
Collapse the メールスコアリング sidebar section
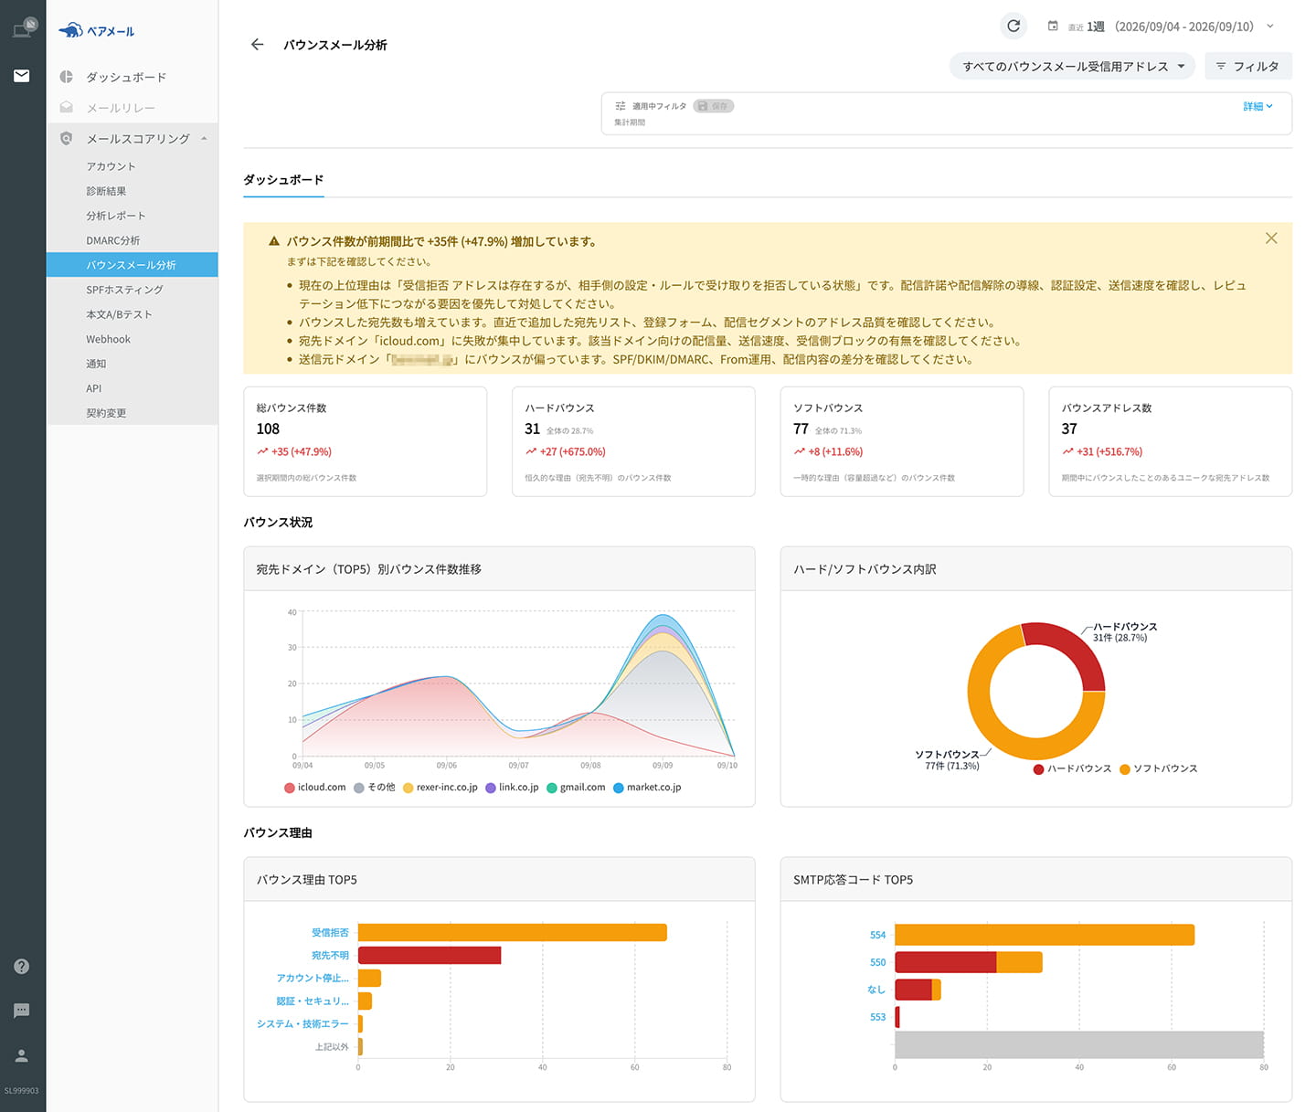click(x=204, y=139)
